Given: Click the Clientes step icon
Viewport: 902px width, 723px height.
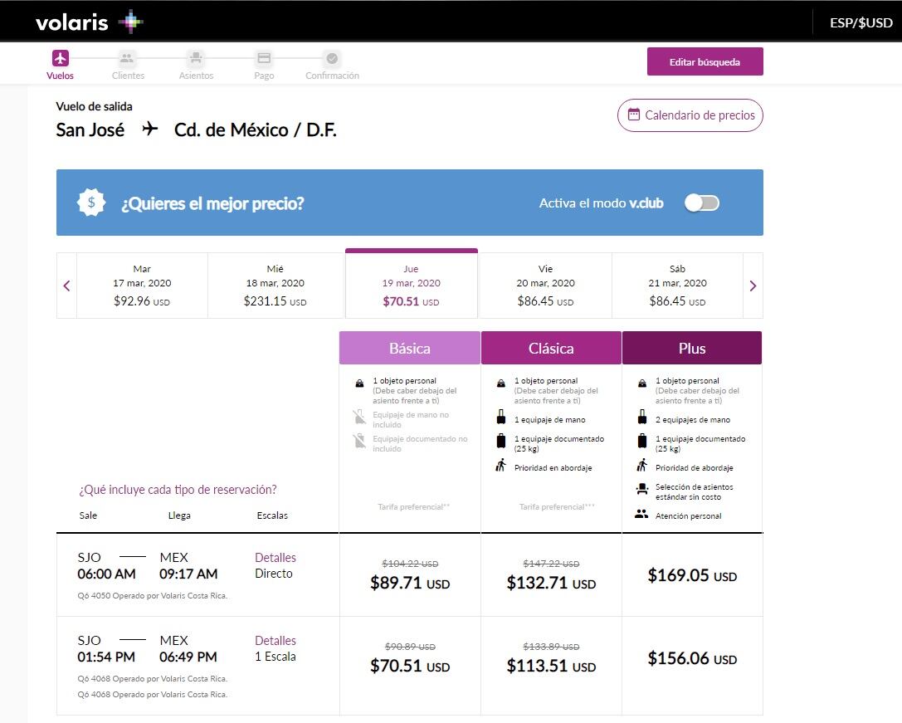Looking at the screenshot, I should click(x=127, y=58).
